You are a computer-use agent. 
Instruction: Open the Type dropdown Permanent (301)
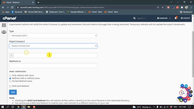[x=53, y=36]
